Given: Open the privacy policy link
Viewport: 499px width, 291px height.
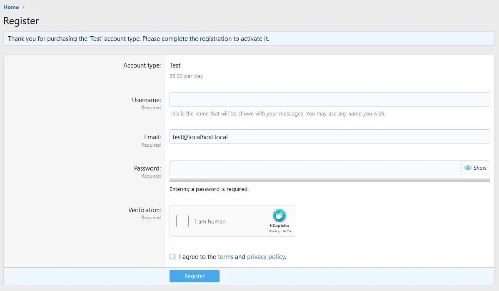Looking at the screenshot, I should click(266, 257).
